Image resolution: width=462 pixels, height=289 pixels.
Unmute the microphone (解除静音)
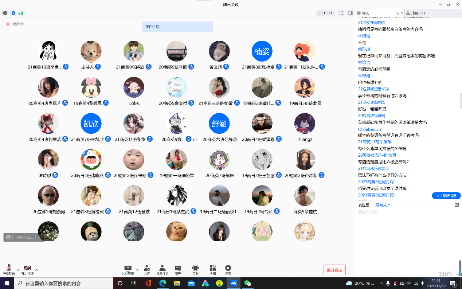[9, 269]
